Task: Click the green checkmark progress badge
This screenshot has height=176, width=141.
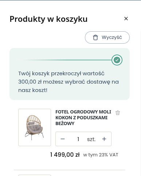Action: (117, 60)
